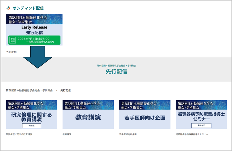
Task: Select the 研究倫理に関する教育講演 text caption
Action: [19, 134]
